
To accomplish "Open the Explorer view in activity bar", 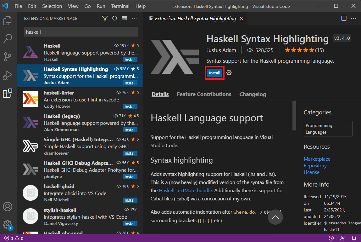I will [7, 20].
